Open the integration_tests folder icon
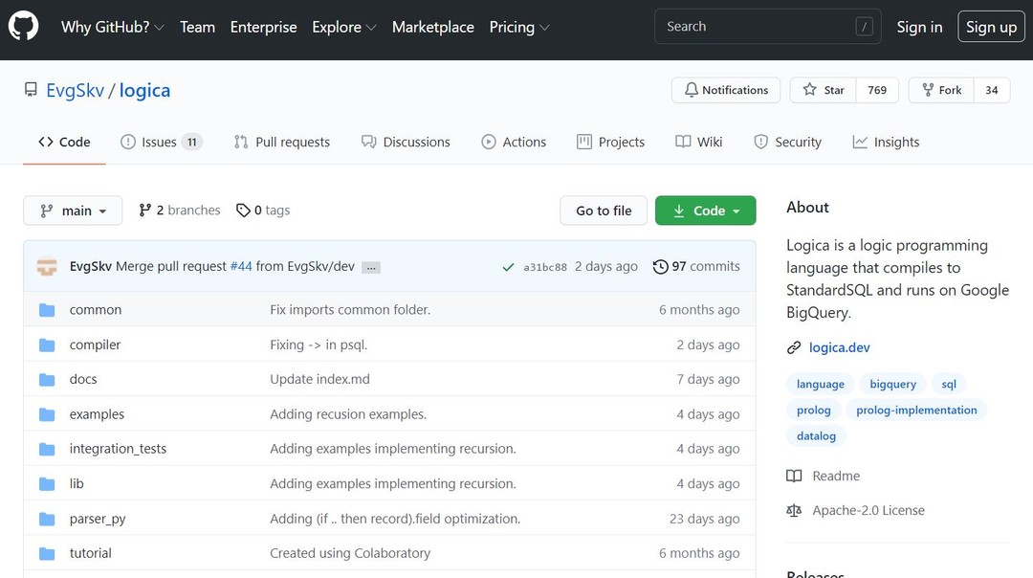 (47, 449)
